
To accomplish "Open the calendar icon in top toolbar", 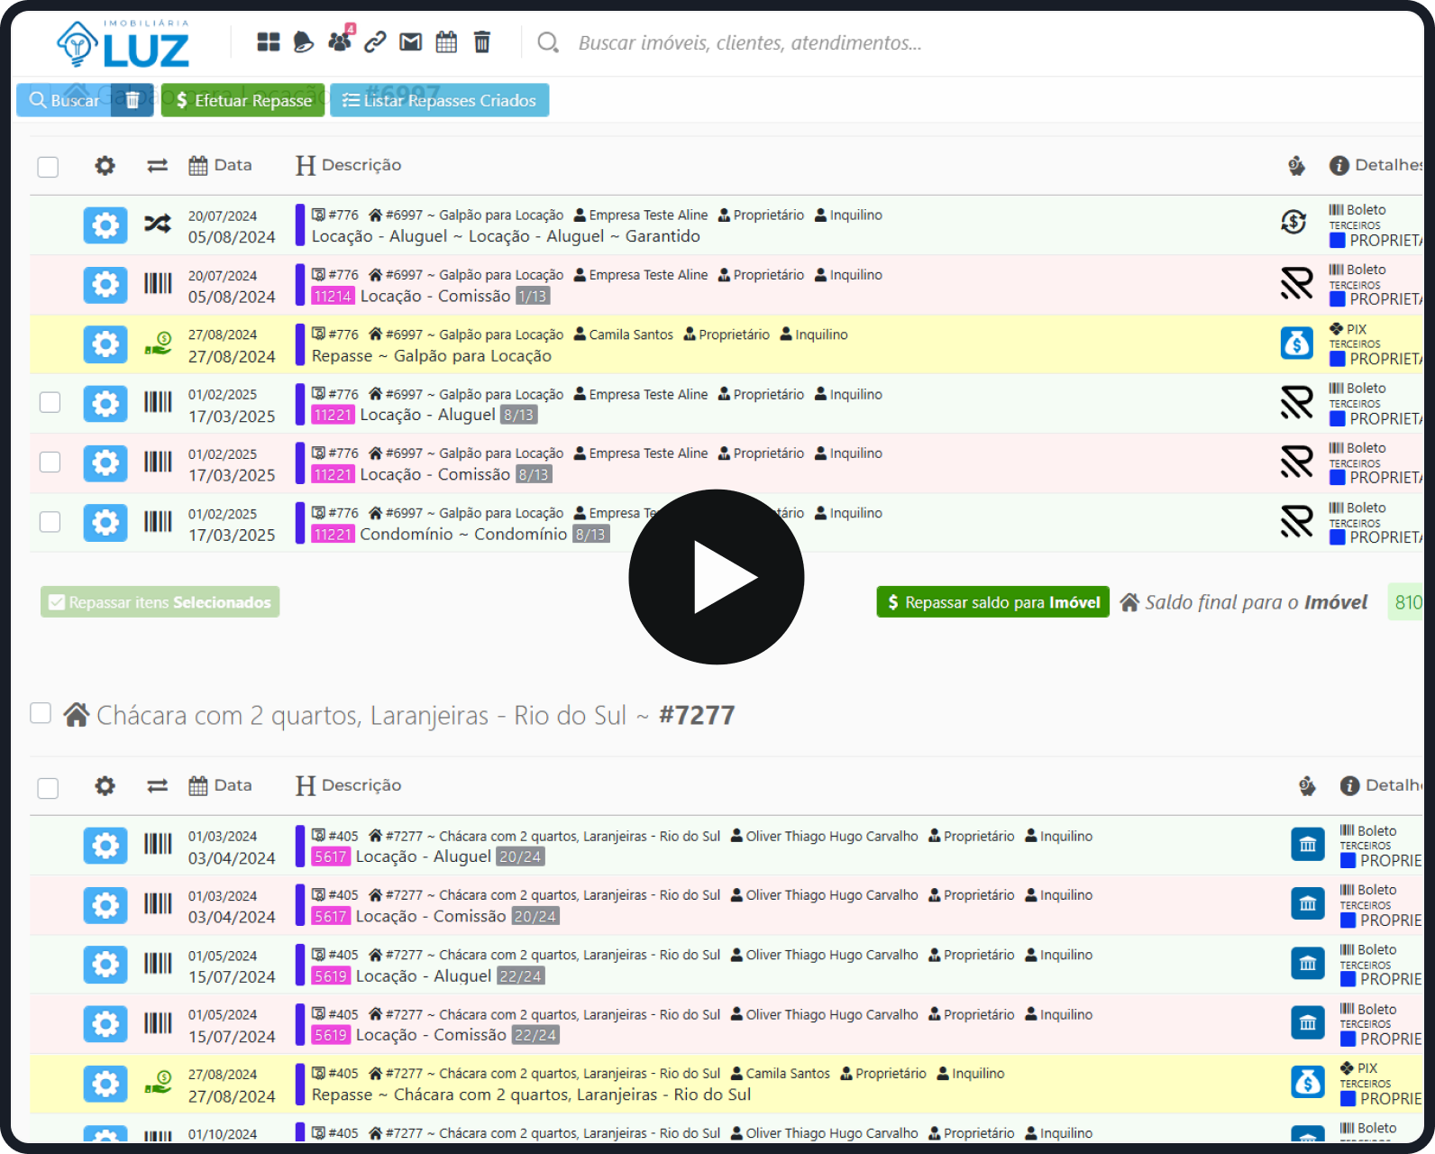I will click(x=446, y=42).
